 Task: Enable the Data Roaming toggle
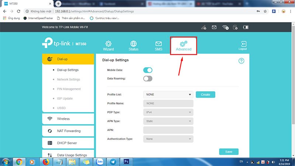pos(147,79)
